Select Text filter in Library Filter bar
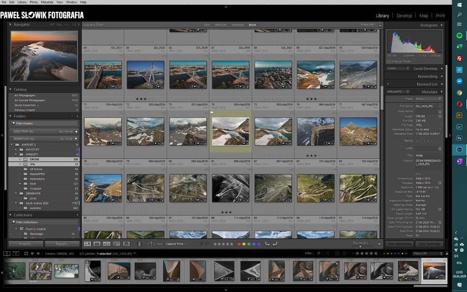This screenshot has height=292, width=467. pos(206,25)
